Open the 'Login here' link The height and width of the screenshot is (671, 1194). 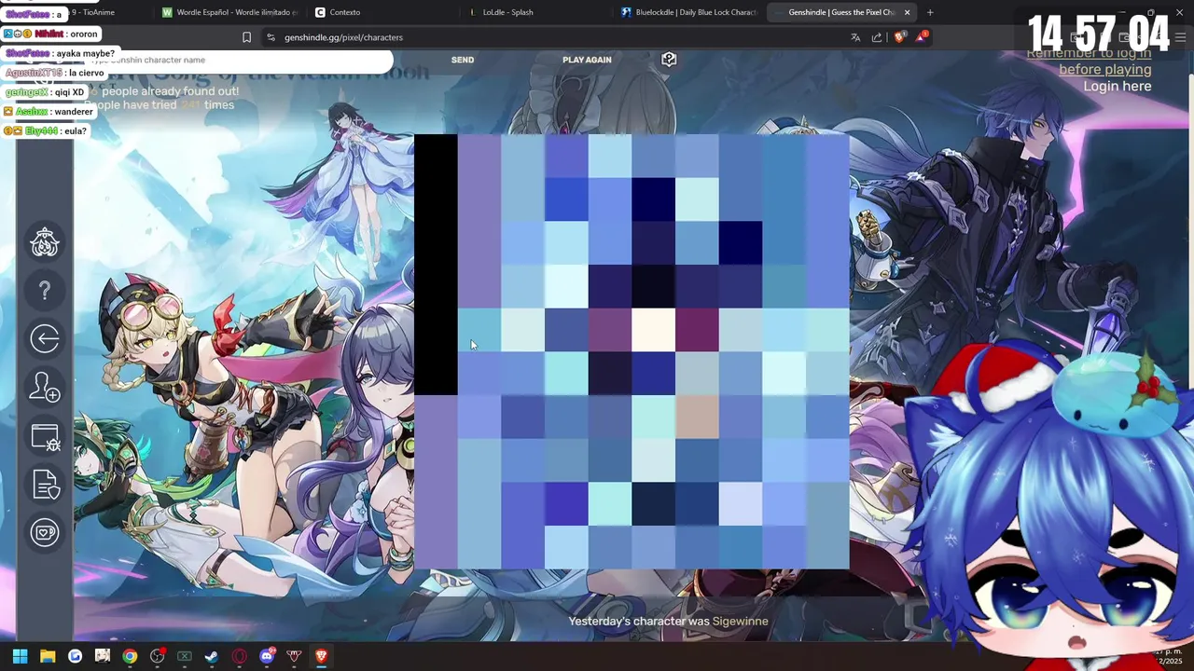1117,86
